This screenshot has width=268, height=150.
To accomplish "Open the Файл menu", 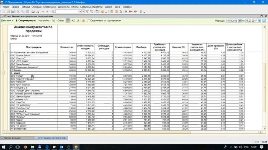I will click(x=6, y=7).
